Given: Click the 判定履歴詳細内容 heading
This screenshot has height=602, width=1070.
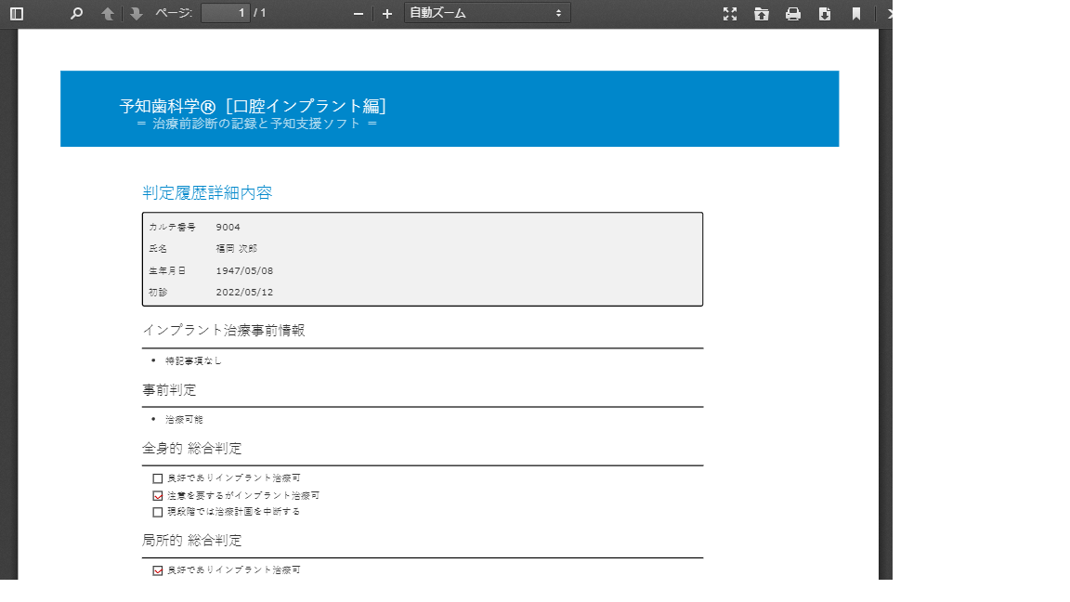Looking at the screenshot, I should point(207,193).
